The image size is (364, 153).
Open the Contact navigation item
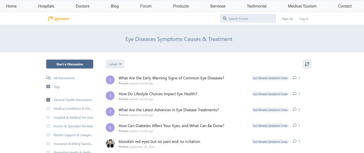click(x=345, y=6)
